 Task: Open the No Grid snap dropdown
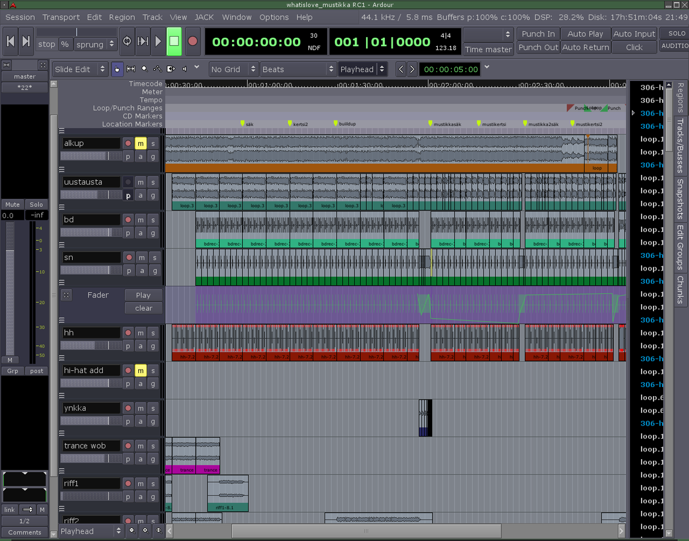tap(233, 69)
